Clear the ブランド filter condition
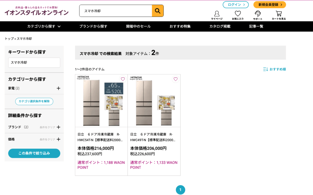313x195 pixels. point(47,127)
